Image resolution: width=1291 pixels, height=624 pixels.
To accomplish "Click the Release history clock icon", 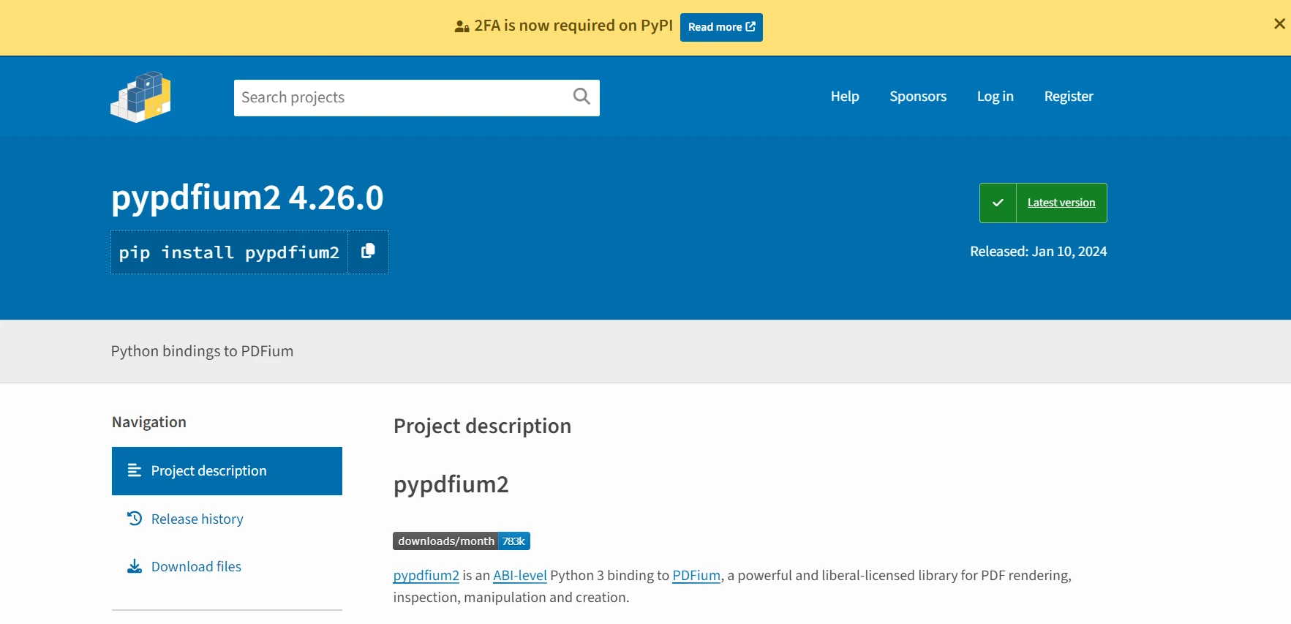I will 135,519.
